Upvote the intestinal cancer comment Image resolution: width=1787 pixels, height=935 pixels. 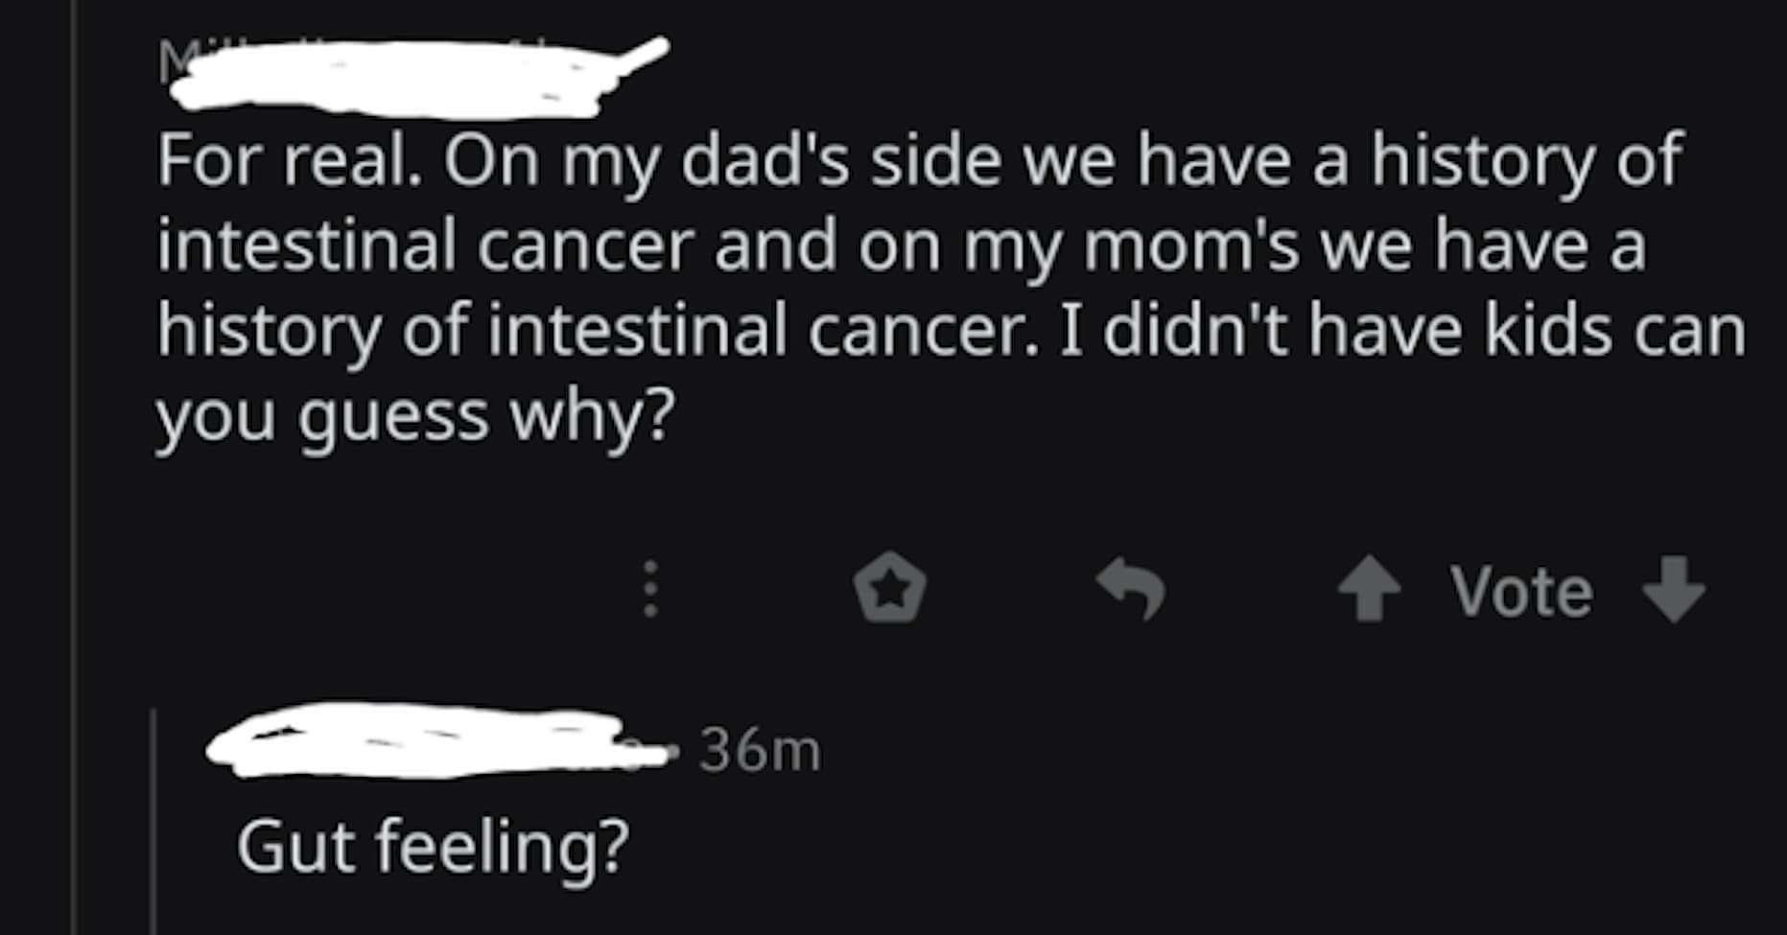tap(1369, 589)
